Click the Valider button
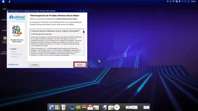This screenshot has height=111, width=198. [80, 65]
